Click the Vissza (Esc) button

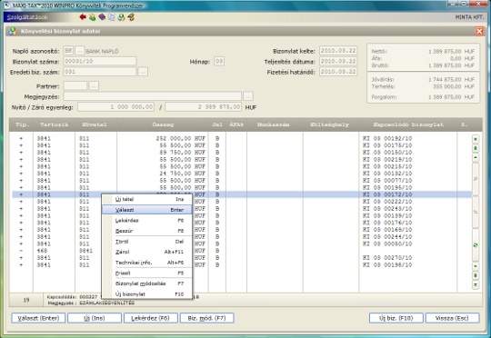click(x=452, y=318)
